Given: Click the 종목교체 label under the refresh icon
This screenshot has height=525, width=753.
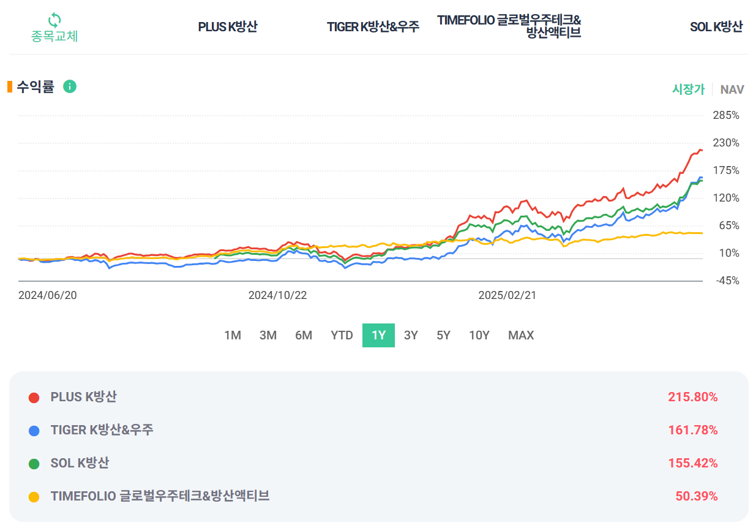Looking at the screenshot, I should tap(54, 36).
